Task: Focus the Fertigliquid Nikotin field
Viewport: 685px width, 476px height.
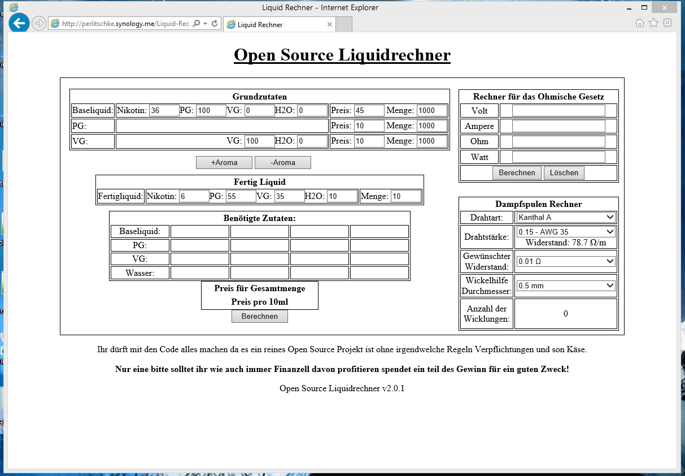Action: click(x=194, y=197)
